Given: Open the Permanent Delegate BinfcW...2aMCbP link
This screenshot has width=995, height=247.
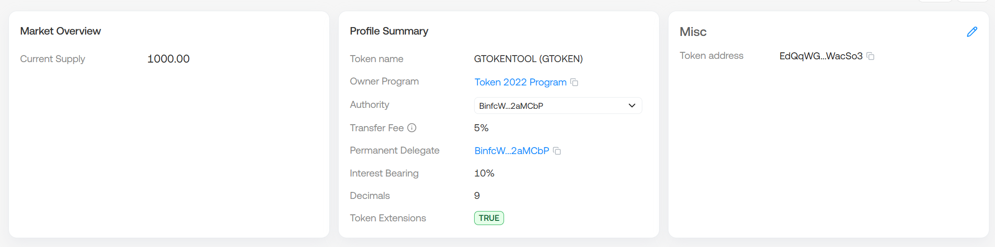Looking at the screenshot, I should (512, 151).
